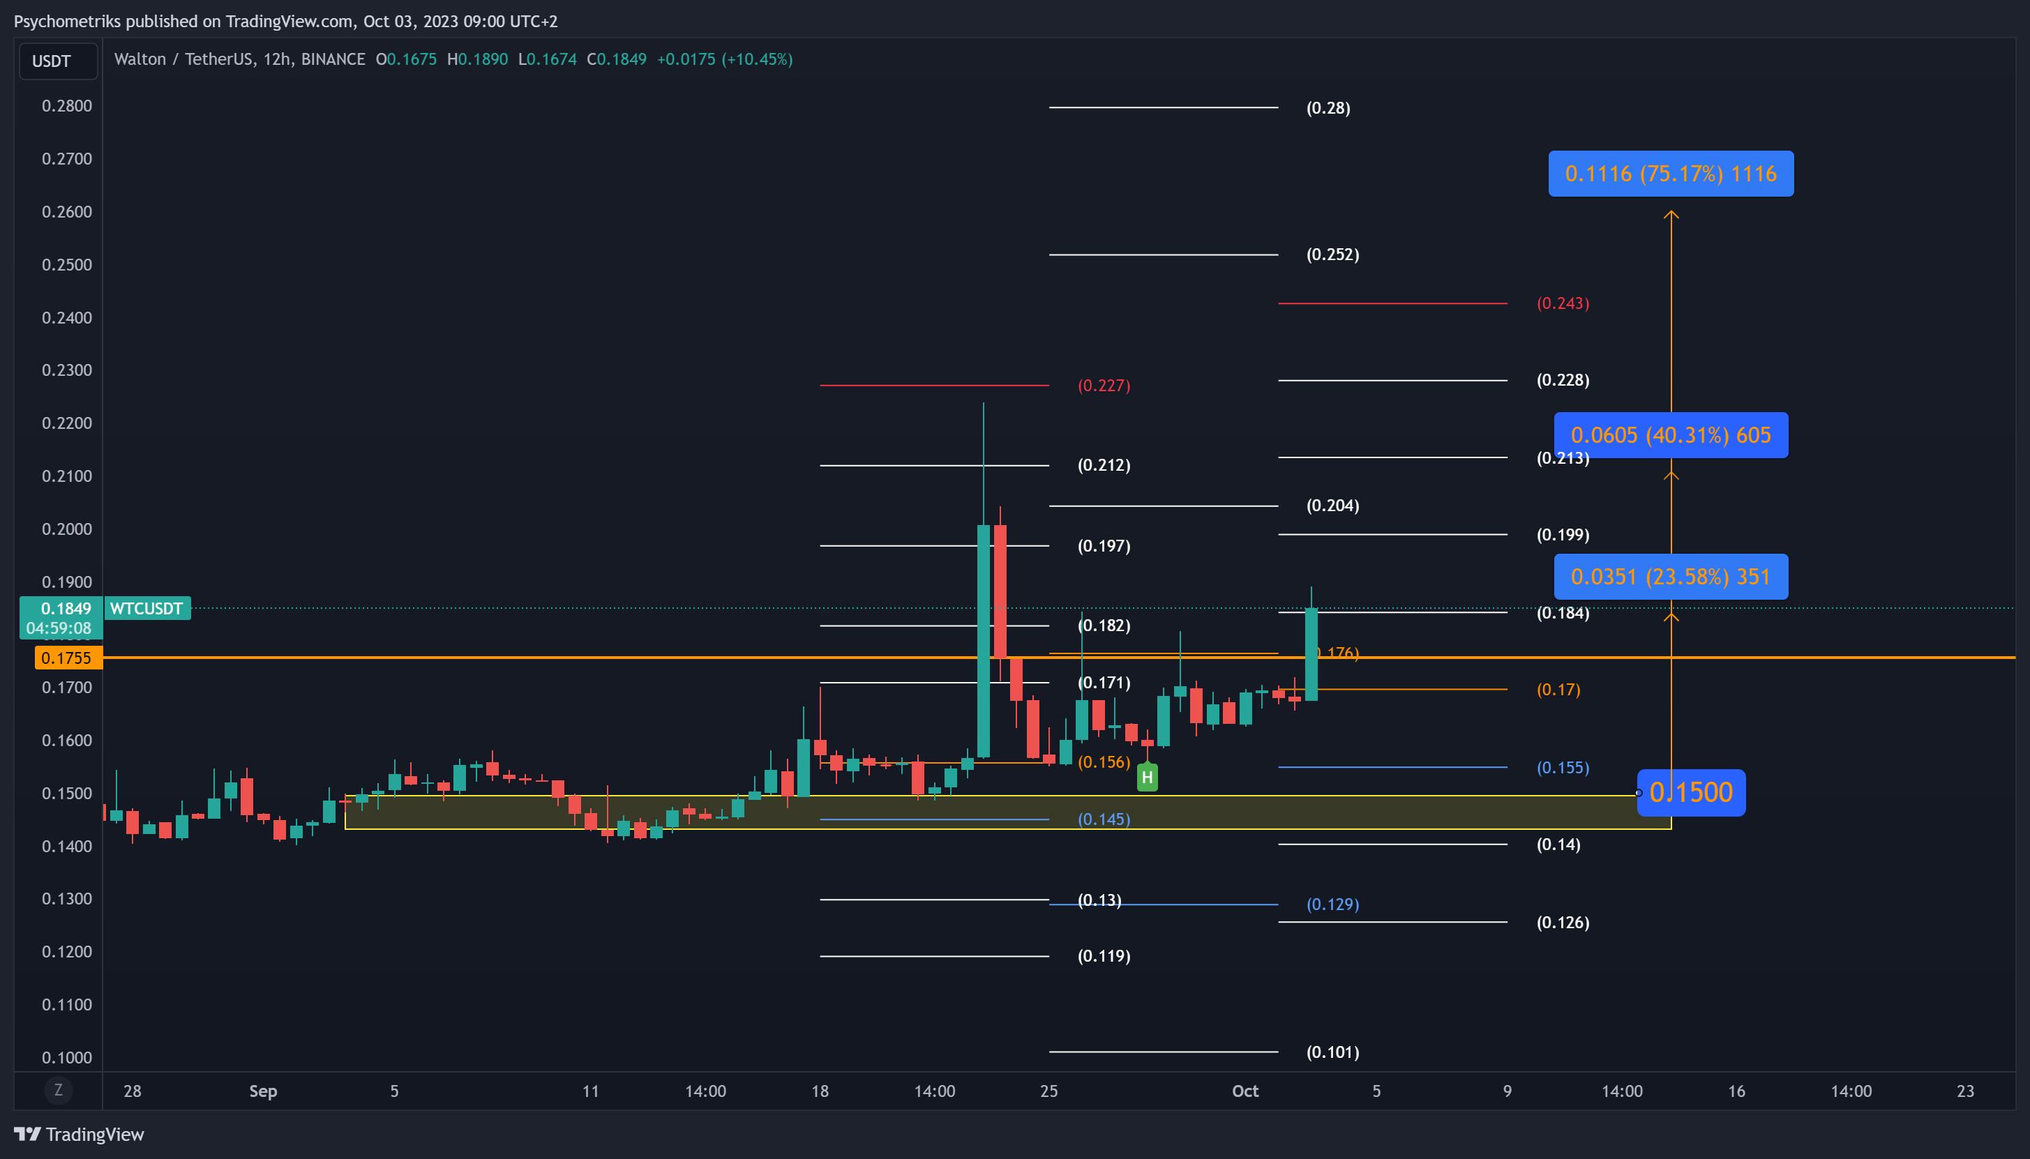The height and width of the screenshot is (1159, 2030).
Task: Click the (0.199) level label
Action: point(1563,534)
